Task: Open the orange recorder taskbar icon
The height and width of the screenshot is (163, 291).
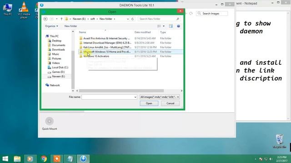Action: click(x=57, y=159)
